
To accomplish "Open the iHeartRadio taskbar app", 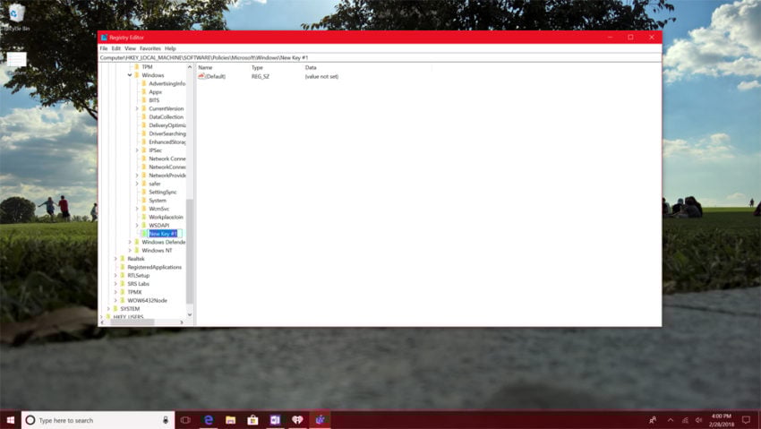I will click(297, 420).
